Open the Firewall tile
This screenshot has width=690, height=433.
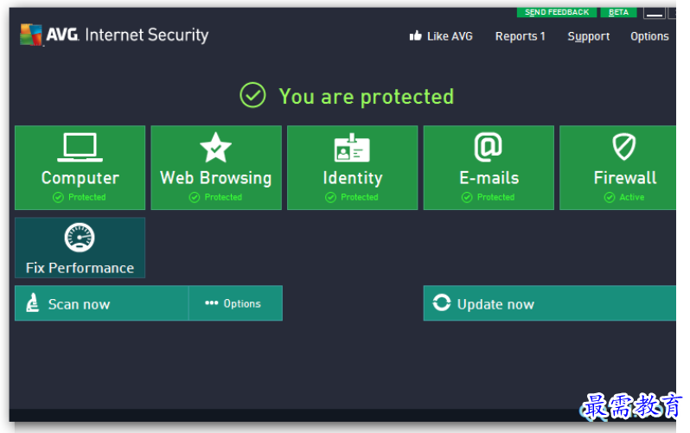[x=618, y=168]
